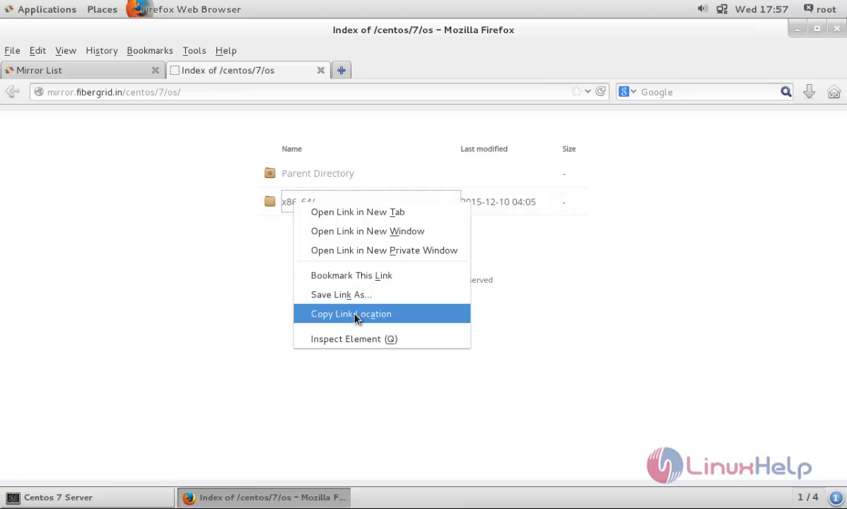
Task: Close the Index of /centos/7/os tab
Action: [x=320, y=70]
